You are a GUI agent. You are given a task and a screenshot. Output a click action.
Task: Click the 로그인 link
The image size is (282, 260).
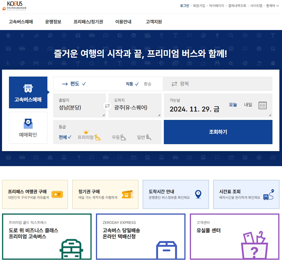[185, 5]
